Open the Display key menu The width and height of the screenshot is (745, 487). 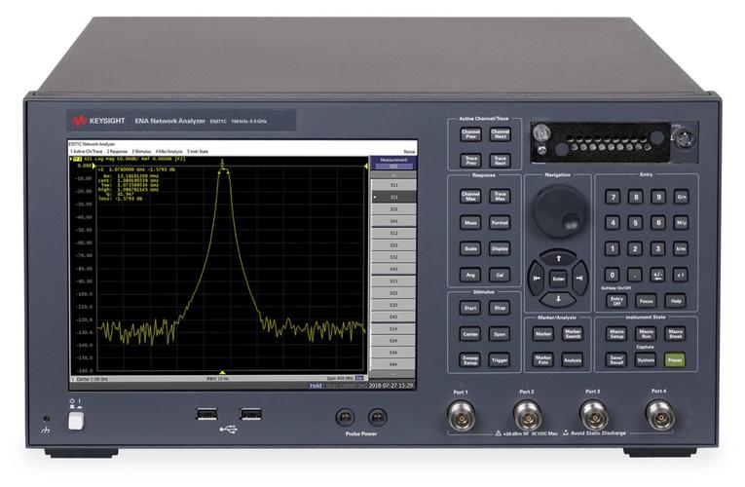[500, 248]
